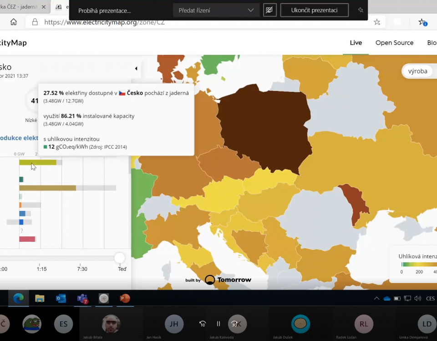Screen dimensions: 437x341
Task: Click the red production bar
Action: click(x=27, y=239)
